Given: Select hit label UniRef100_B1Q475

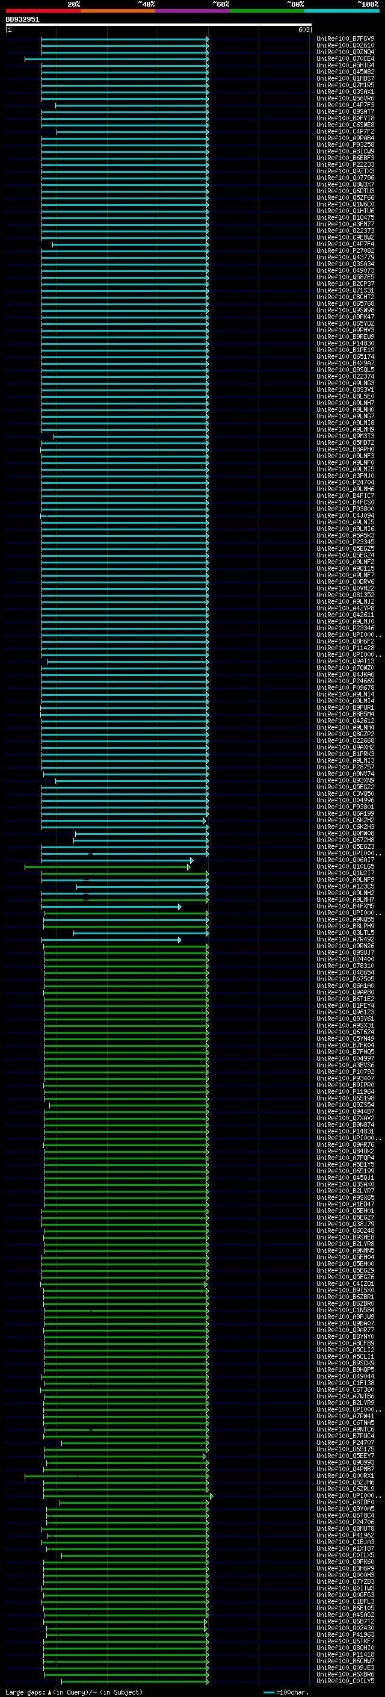Looking at the screenshot, I should pyautogui.click(x=345, y=217).
